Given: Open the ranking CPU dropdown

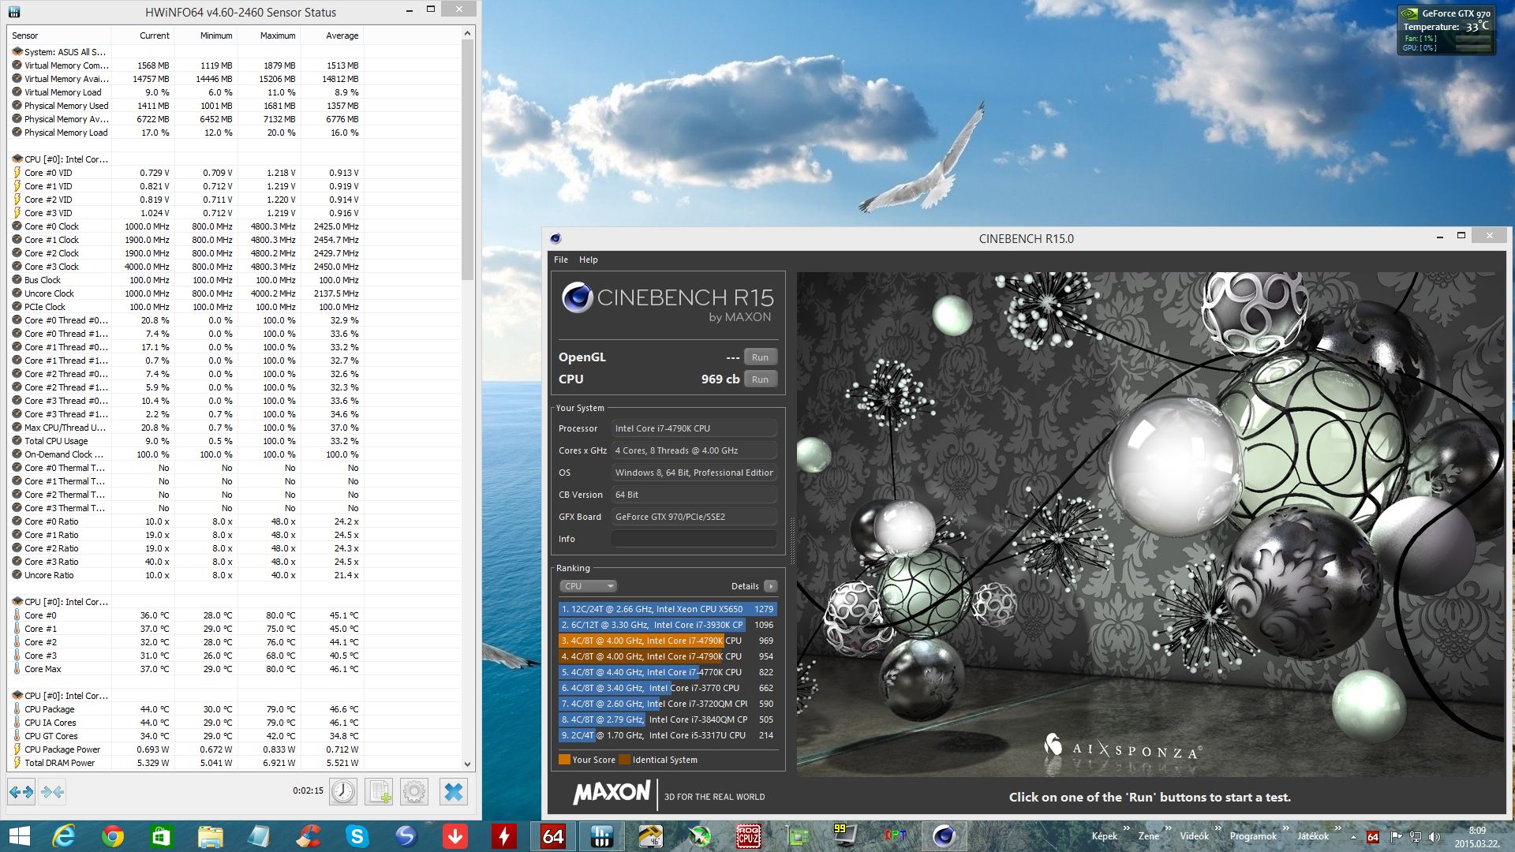Looking at the screenshot, I should point(589,586).
